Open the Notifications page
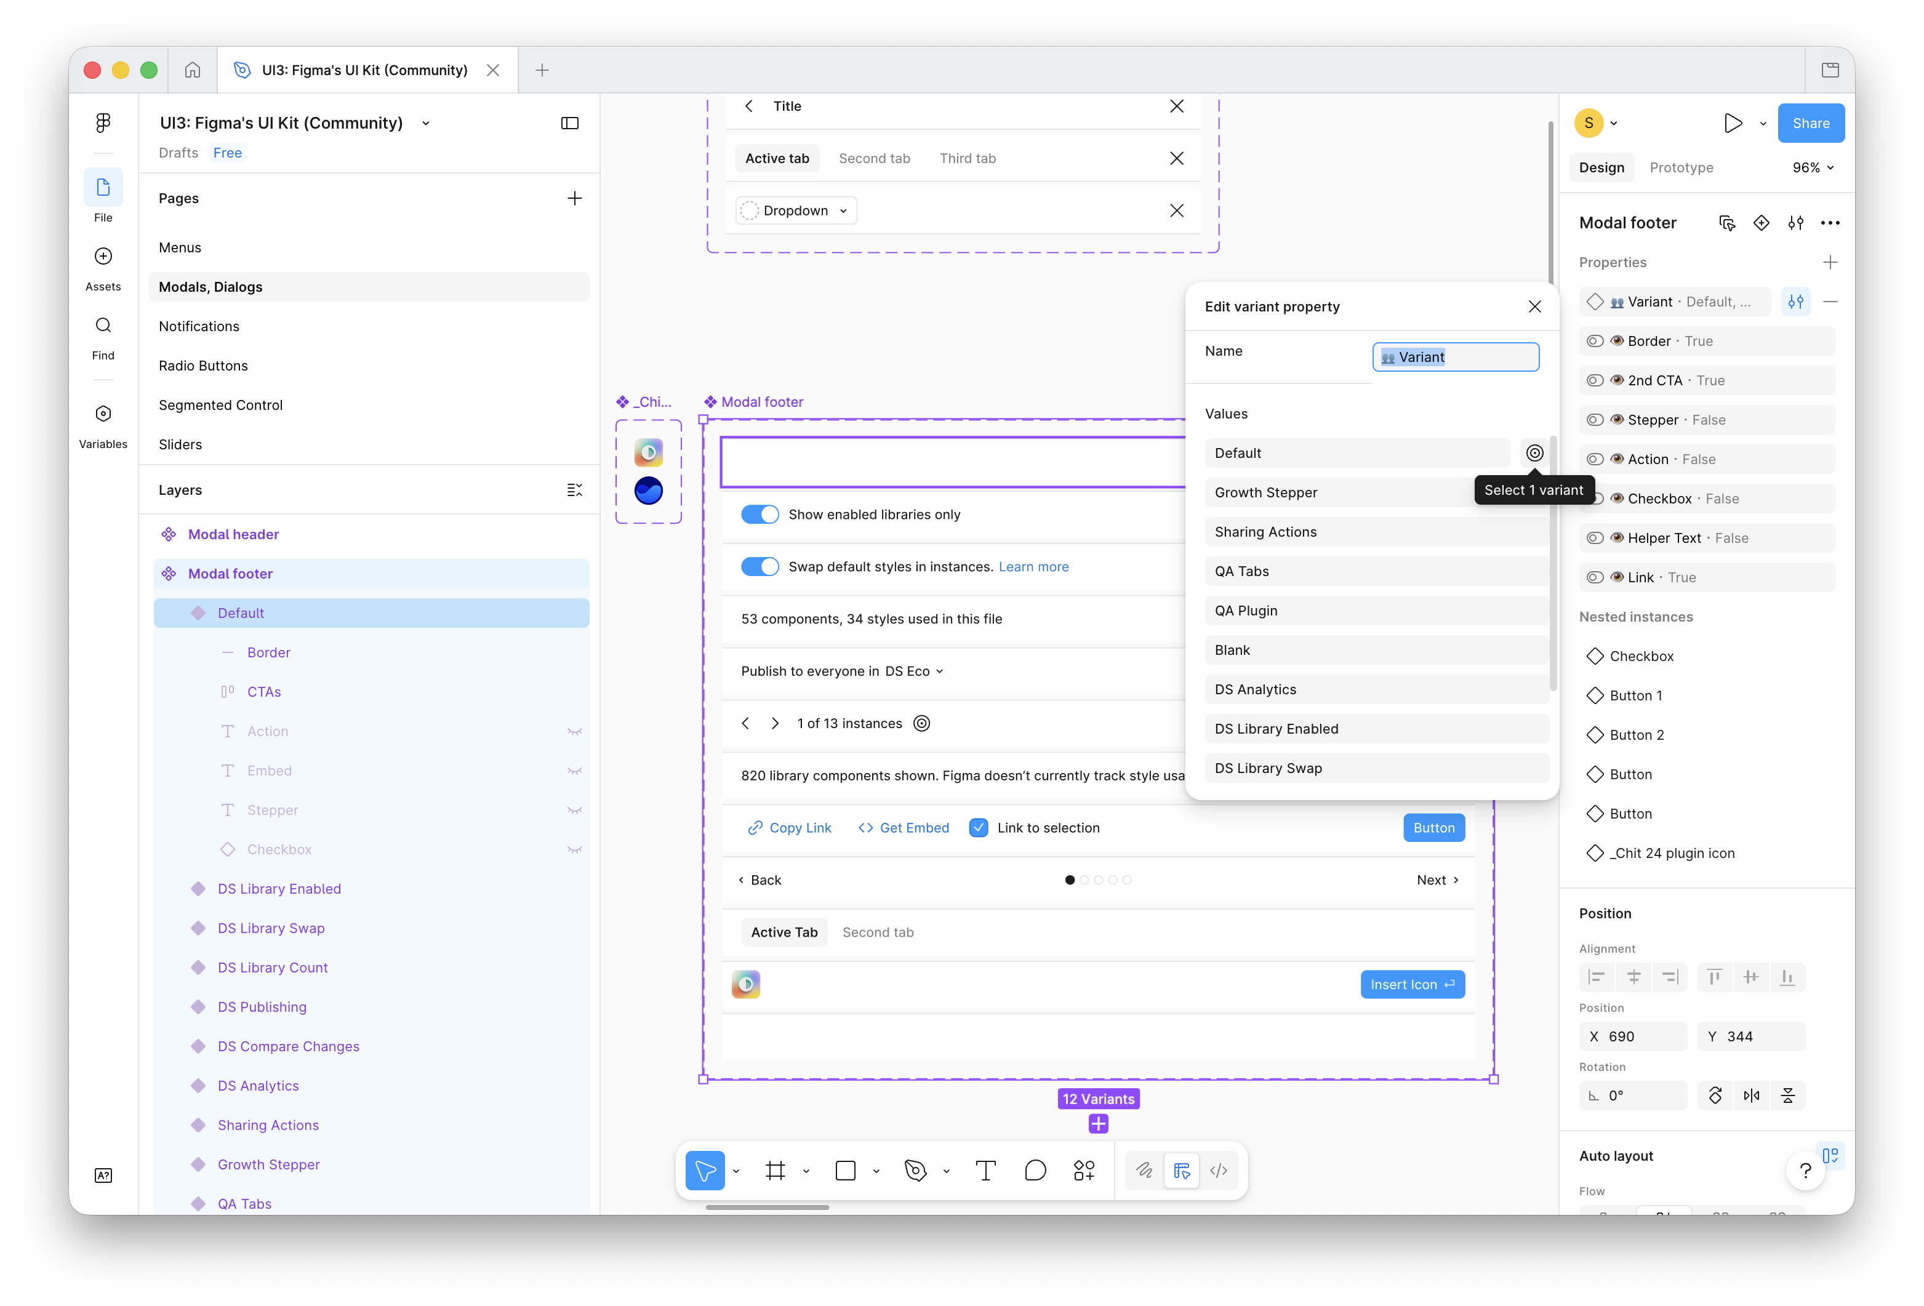This screenshot has width=1924, height=1306. point(199,326)
